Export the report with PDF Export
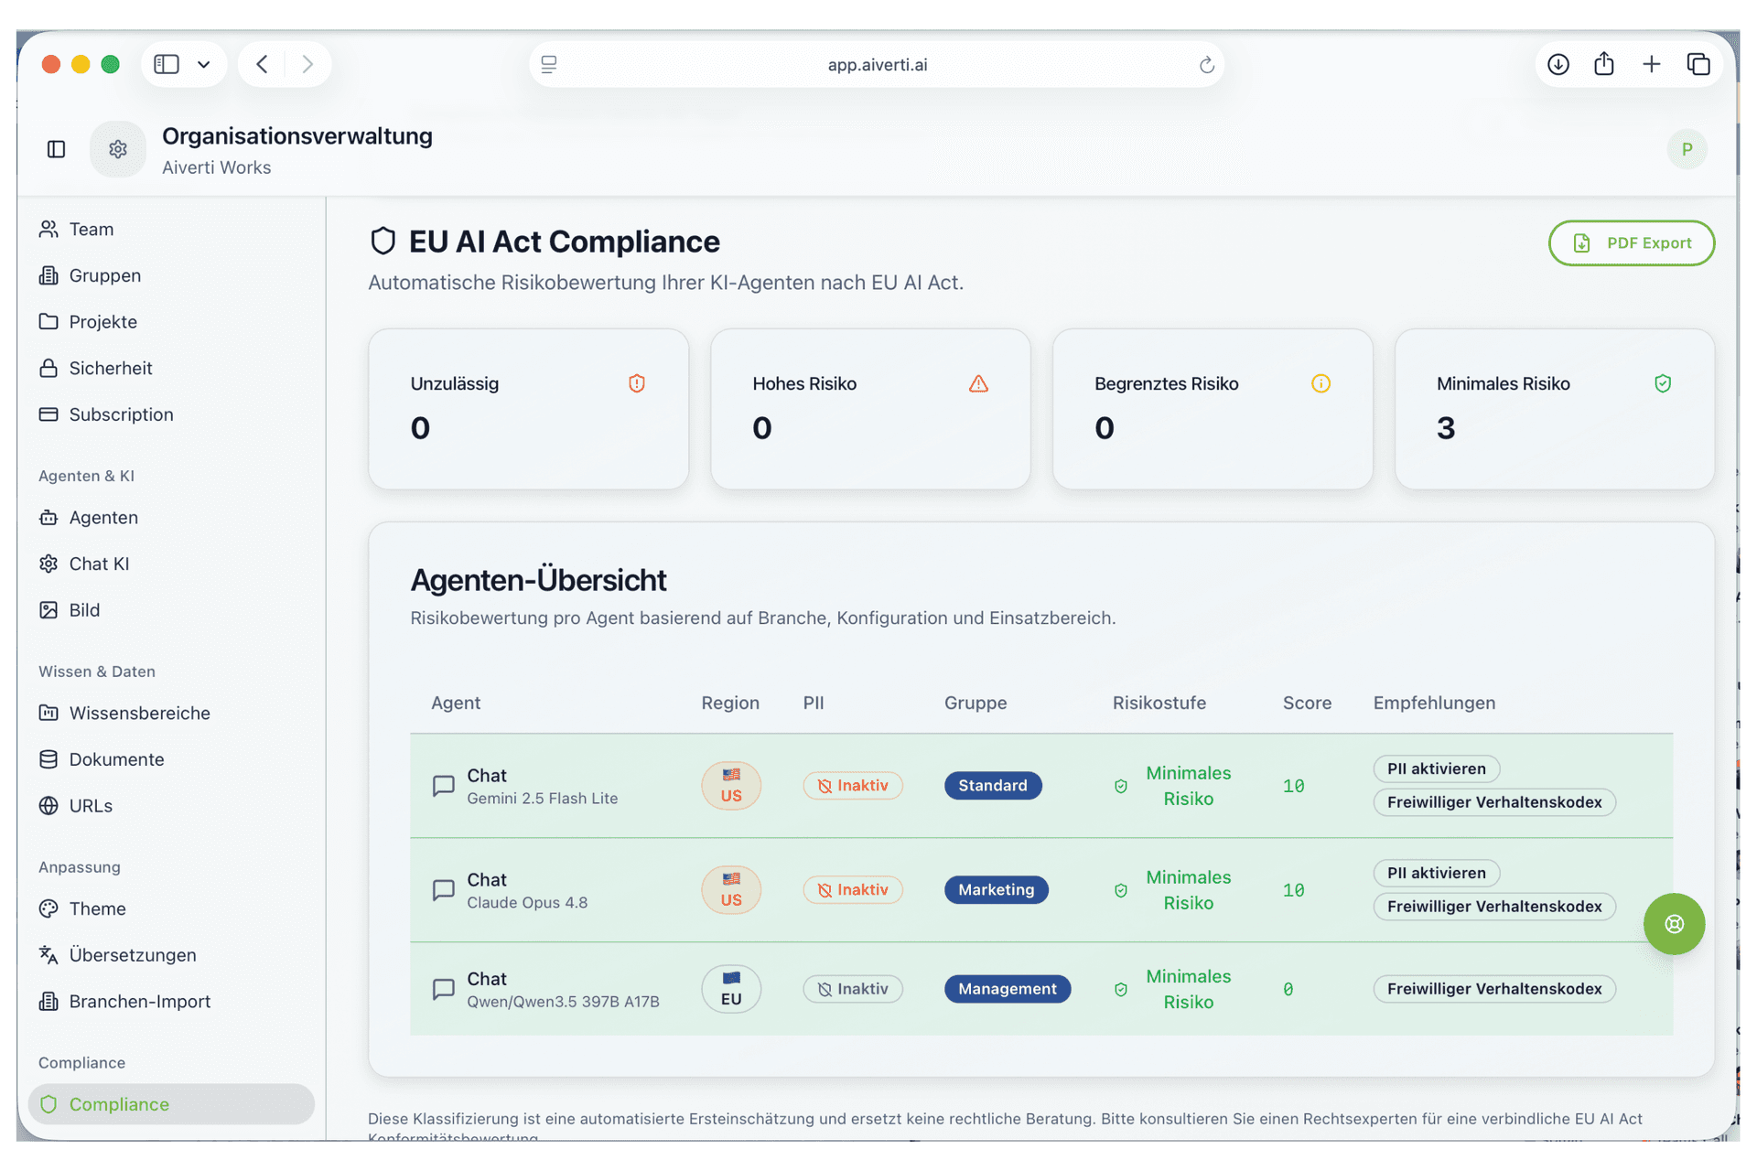Viewport: 1757px width, 1171px height. [1631, 243]
